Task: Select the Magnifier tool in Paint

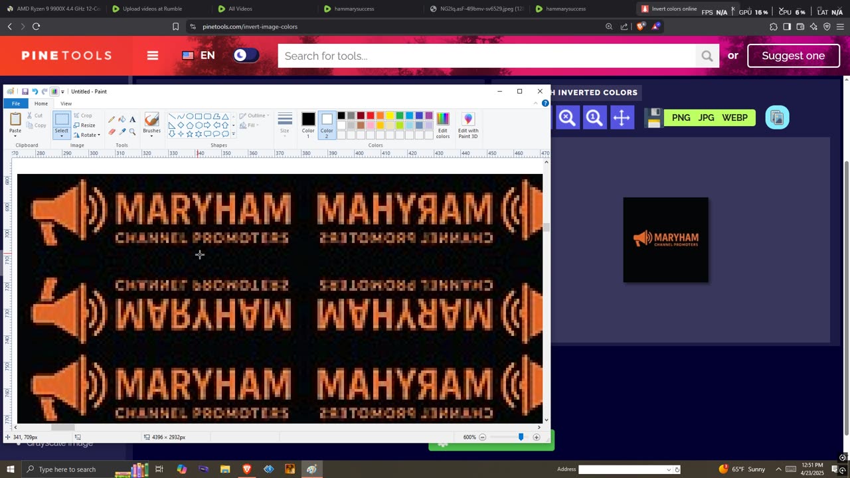Action: coord(132,131)
